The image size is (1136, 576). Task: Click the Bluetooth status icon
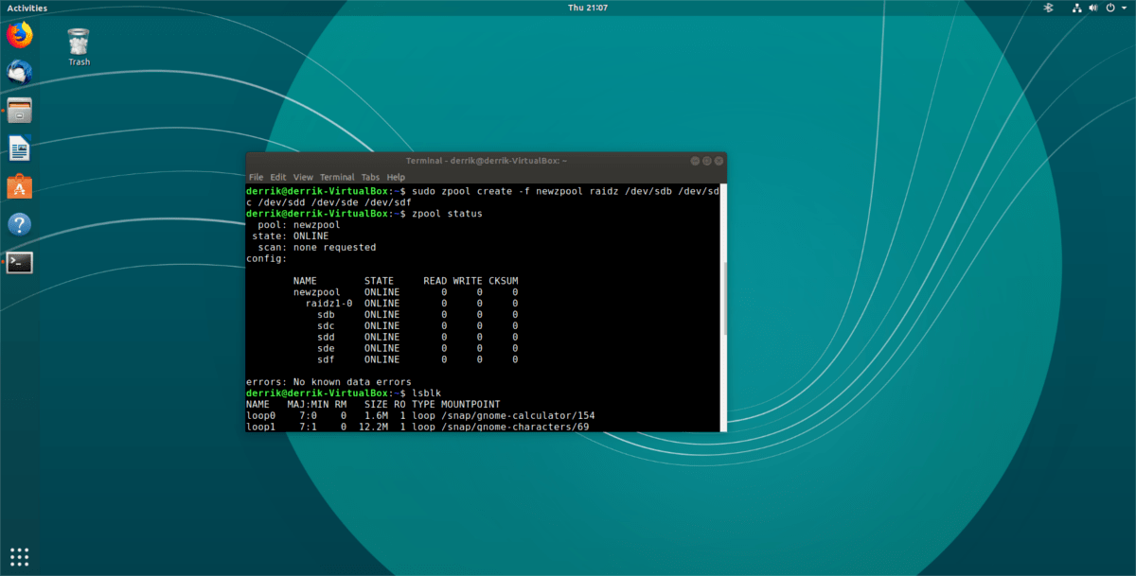[1047, 8]
